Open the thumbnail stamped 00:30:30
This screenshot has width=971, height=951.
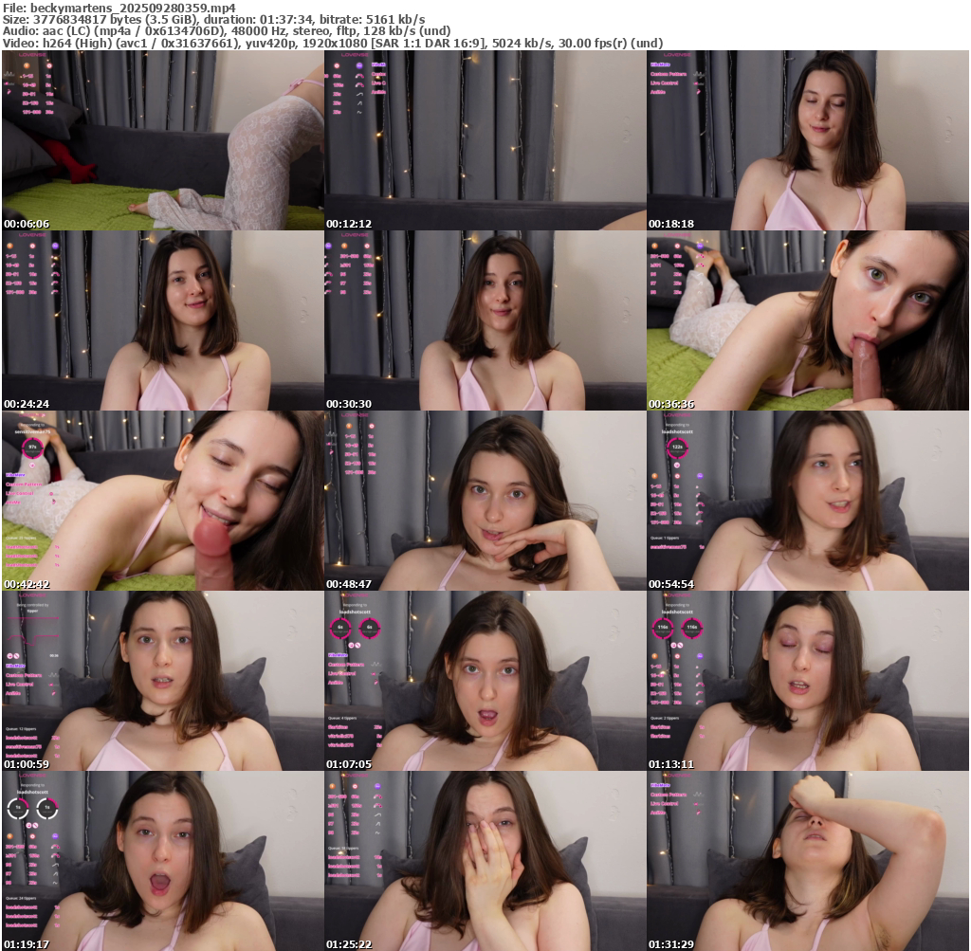pos(485,320)
